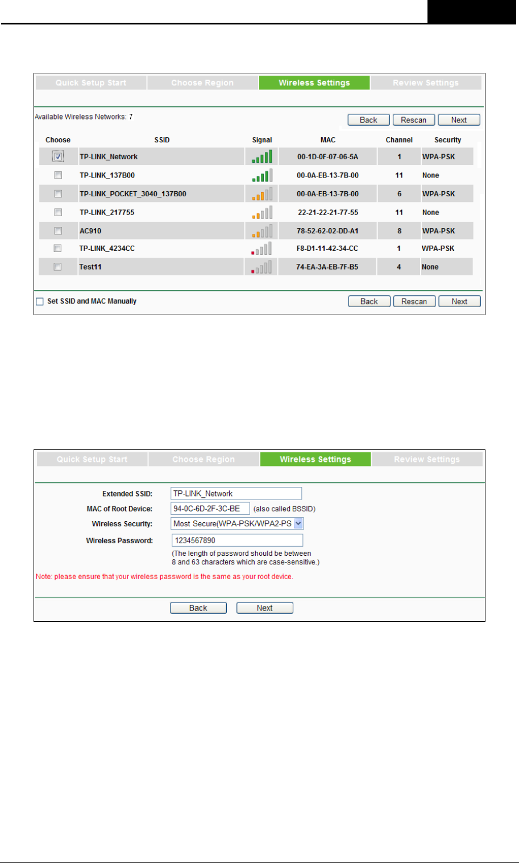Click the Security column header
519x863 pixels.
(x=448, y=140)
